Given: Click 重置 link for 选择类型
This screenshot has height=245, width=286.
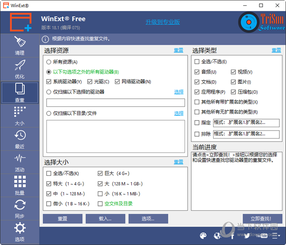Looking at the screenshot, I should point(276,50).
